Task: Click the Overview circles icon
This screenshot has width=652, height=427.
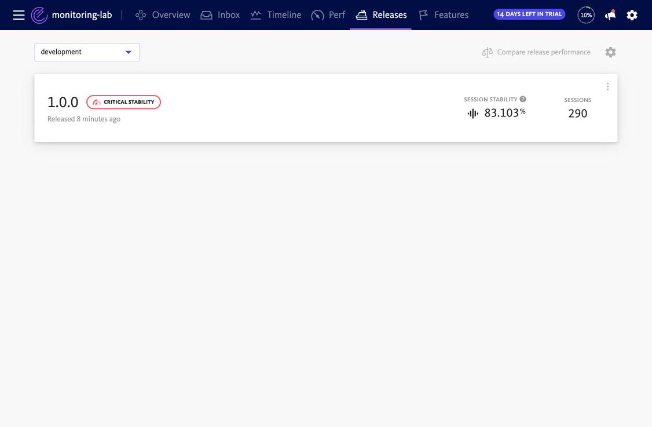Action: (141, 16)
